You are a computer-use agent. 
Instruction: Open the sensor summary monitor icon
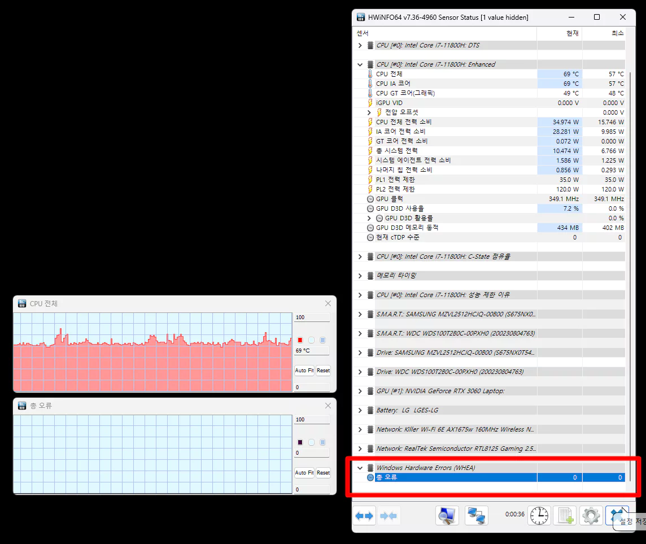click(447, 516)
